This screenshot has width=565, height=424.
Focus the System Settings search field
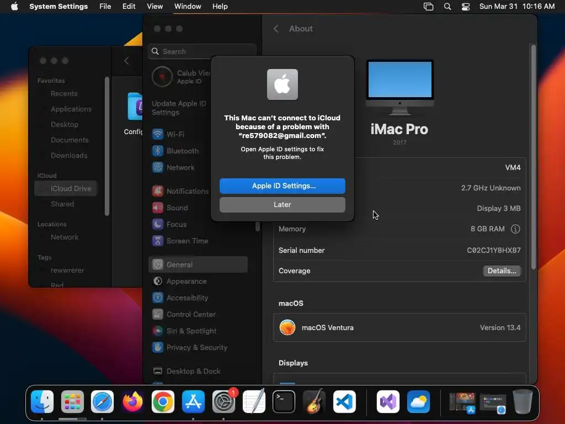tap(202, 51)
